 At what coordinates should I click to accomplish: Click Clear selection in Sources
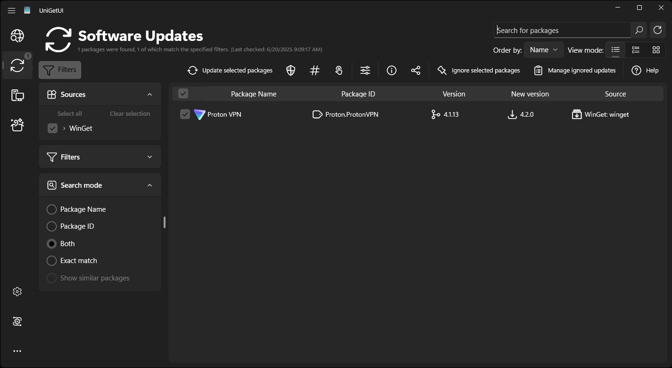point(130,114)
